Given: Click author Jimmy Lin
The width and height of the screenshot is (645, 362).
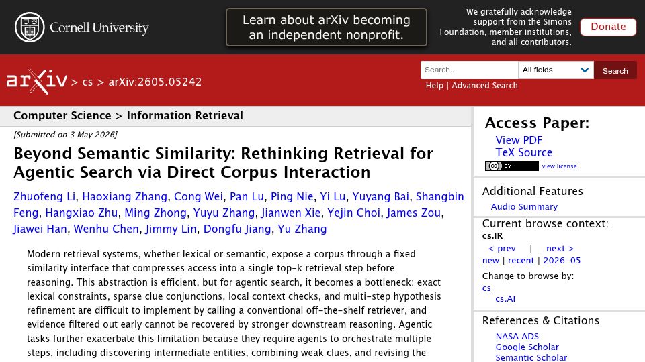Looking at the screenshot, I should click(171, 229).
